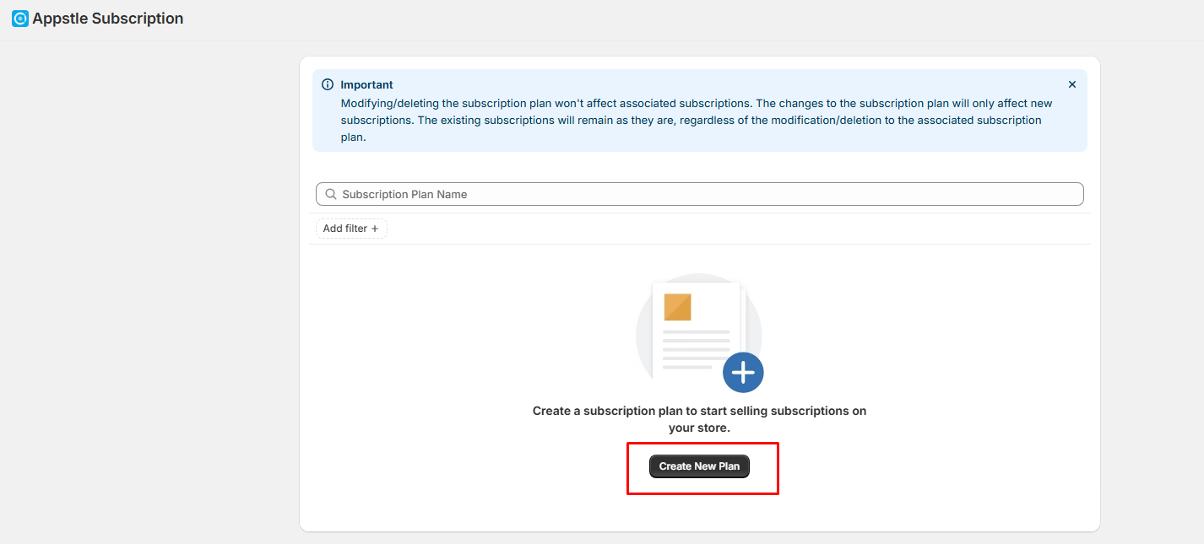
Task: Dismiss the Important notice banner
Action: click(x=1071, y=85)
